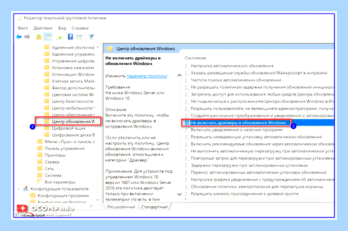Click policy icon beside Разрешить клиенту присоединение
Image resolution: width=348 pixels, height=231 pixels.
pyautogui.click(x=187, y=194)
